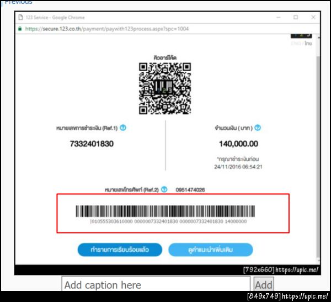Switch language to ไทย
Viewport: 331px width, 302px height.
(x=308, y=43)
